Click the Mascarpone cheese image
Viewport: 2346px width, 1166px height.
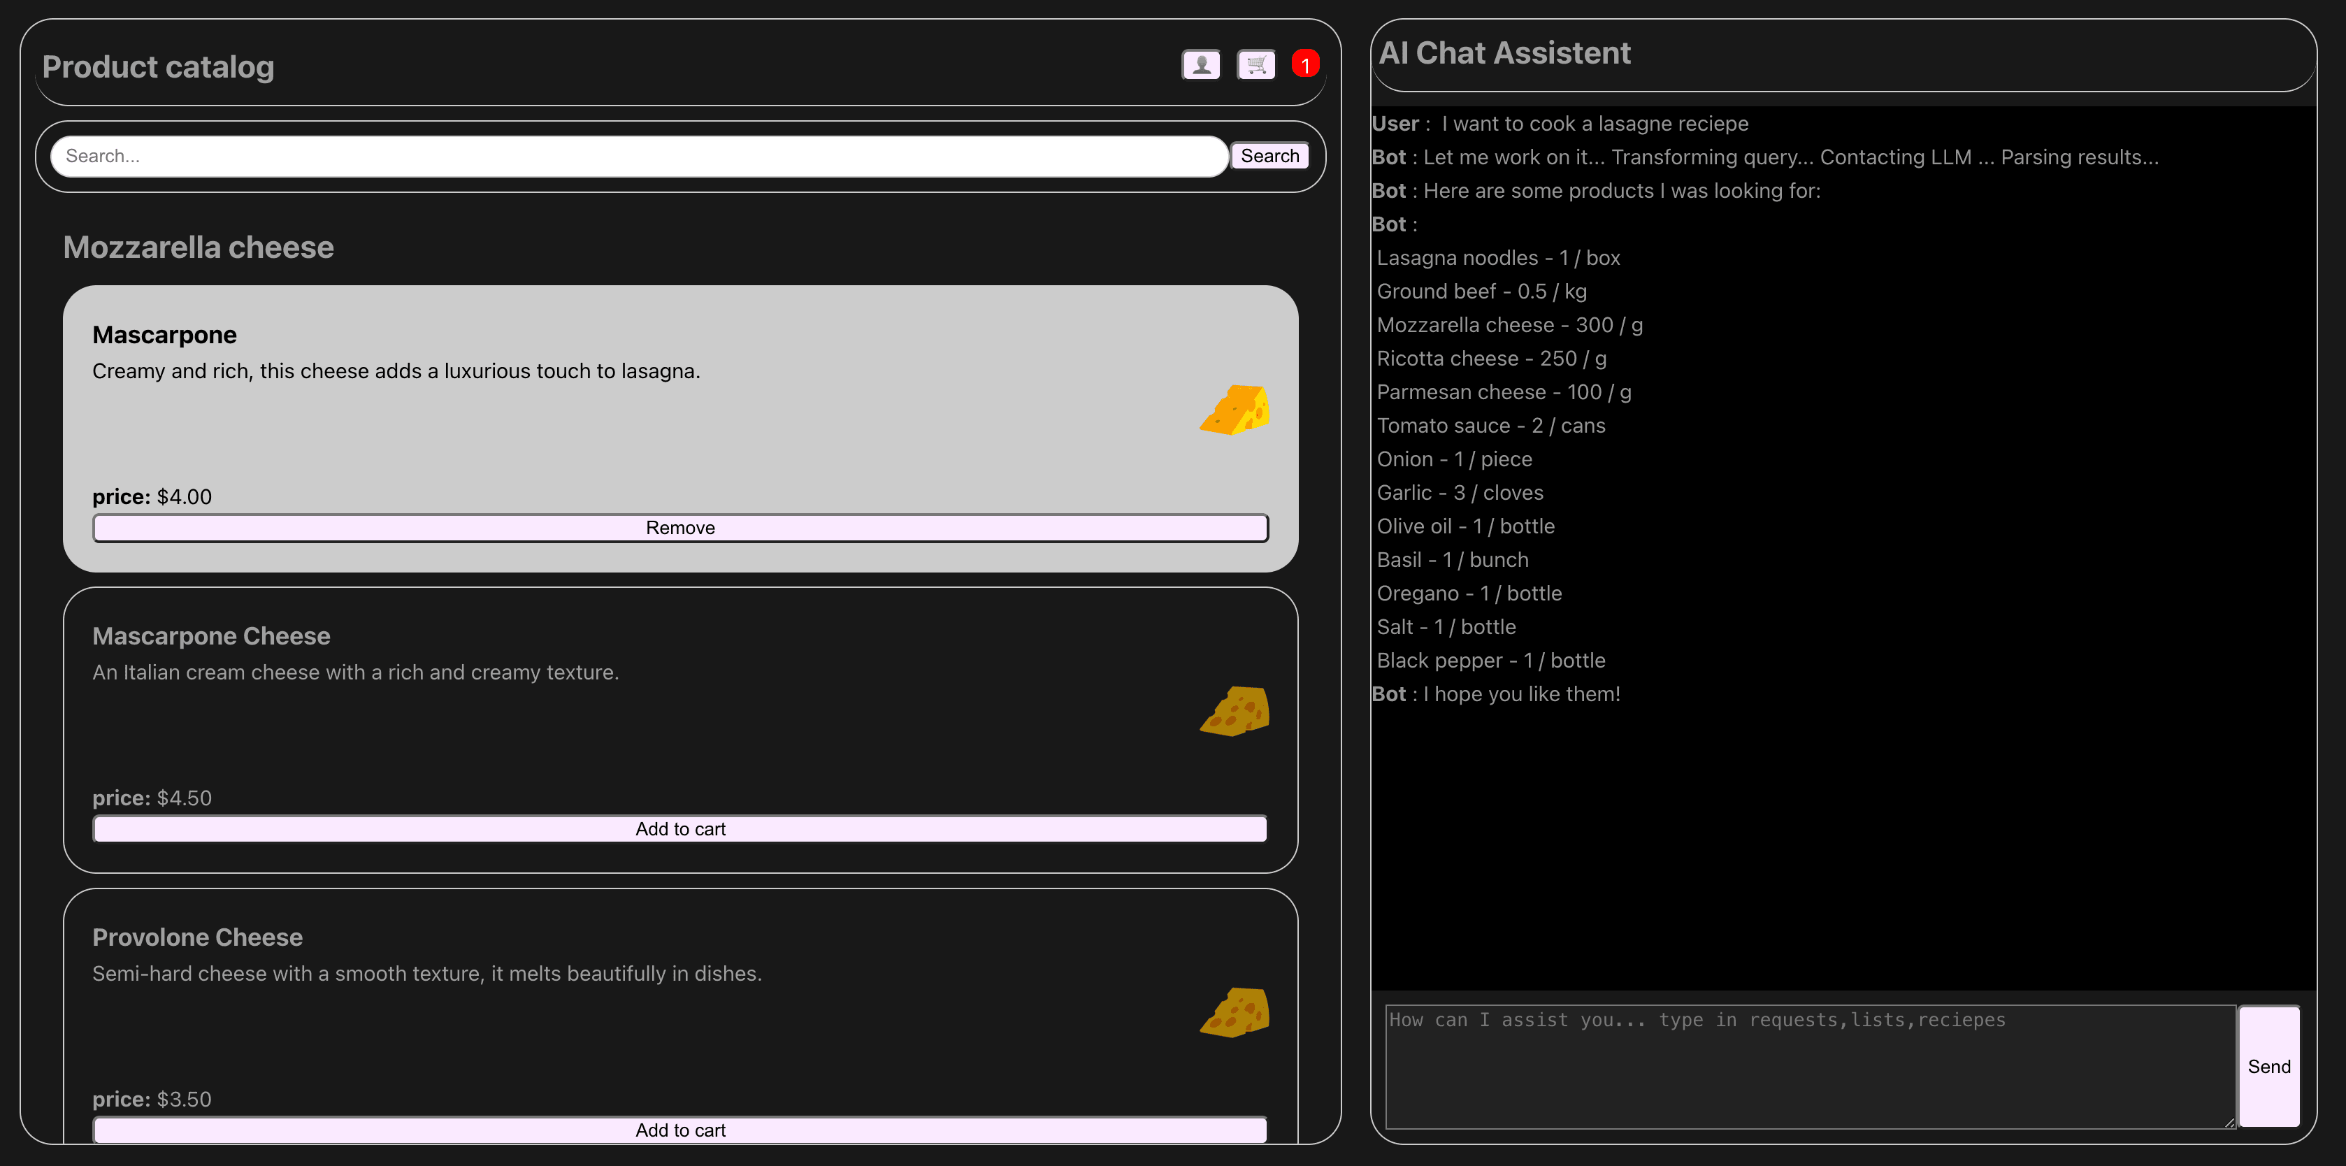coord(1234,410)
